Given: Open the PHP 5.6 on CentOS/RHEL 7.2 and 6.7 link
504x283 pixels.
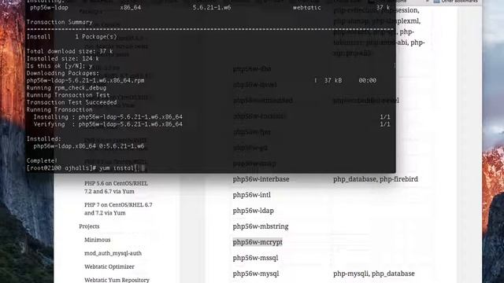Looking at the screenshot, I should [116, 187].
